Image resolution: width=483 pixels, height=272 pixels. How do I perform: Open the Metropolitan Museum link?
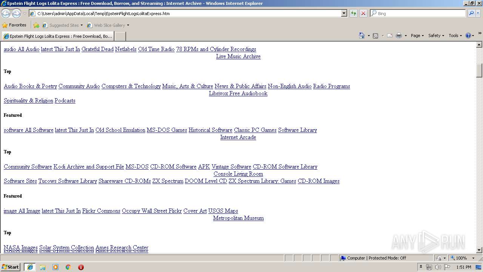click(238, 218)
